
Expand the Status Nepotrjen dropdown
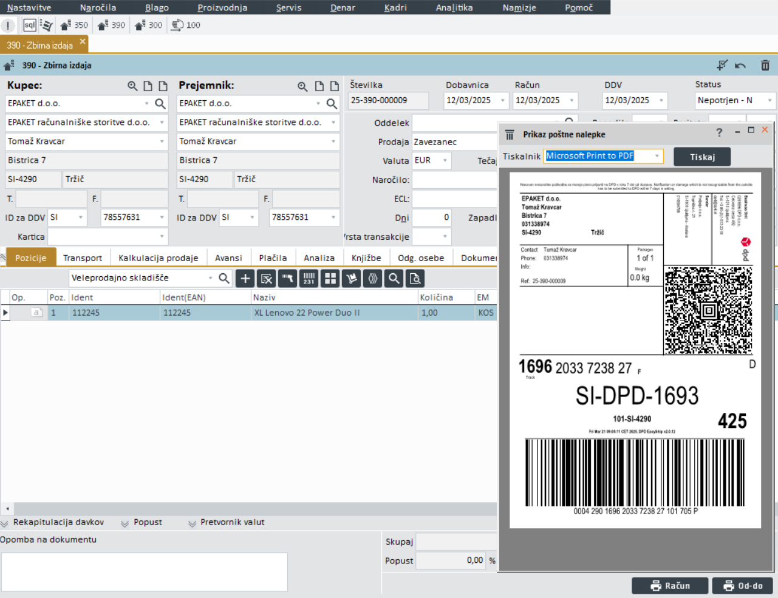(x=769, y=101)
